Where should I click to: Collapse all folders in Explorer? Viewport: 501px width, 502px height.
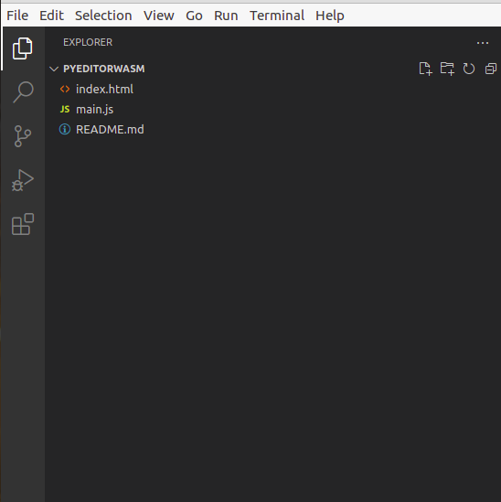point(490,69)
